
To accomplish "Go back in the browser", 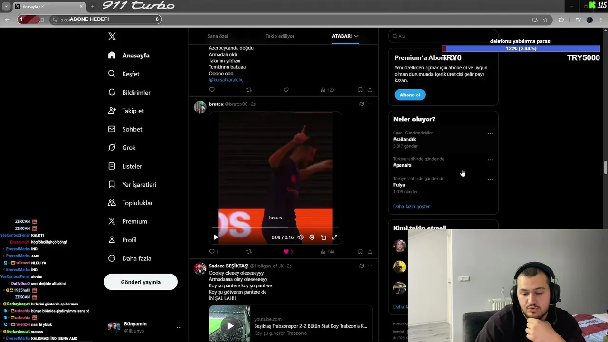I will coord(7,19).
